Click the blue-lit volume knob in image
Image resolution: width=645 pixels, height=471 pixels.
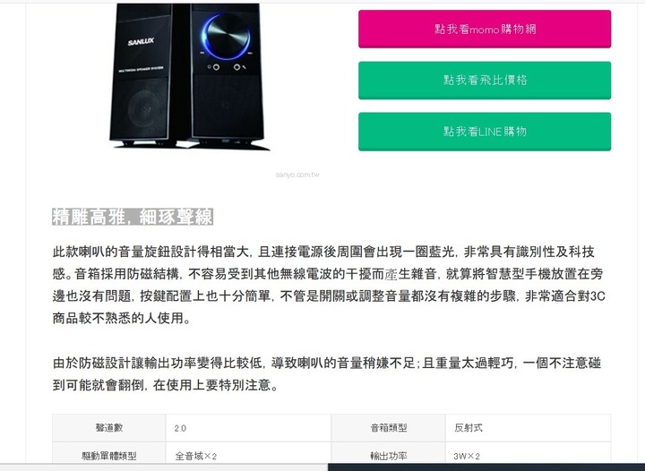(226, 35)
